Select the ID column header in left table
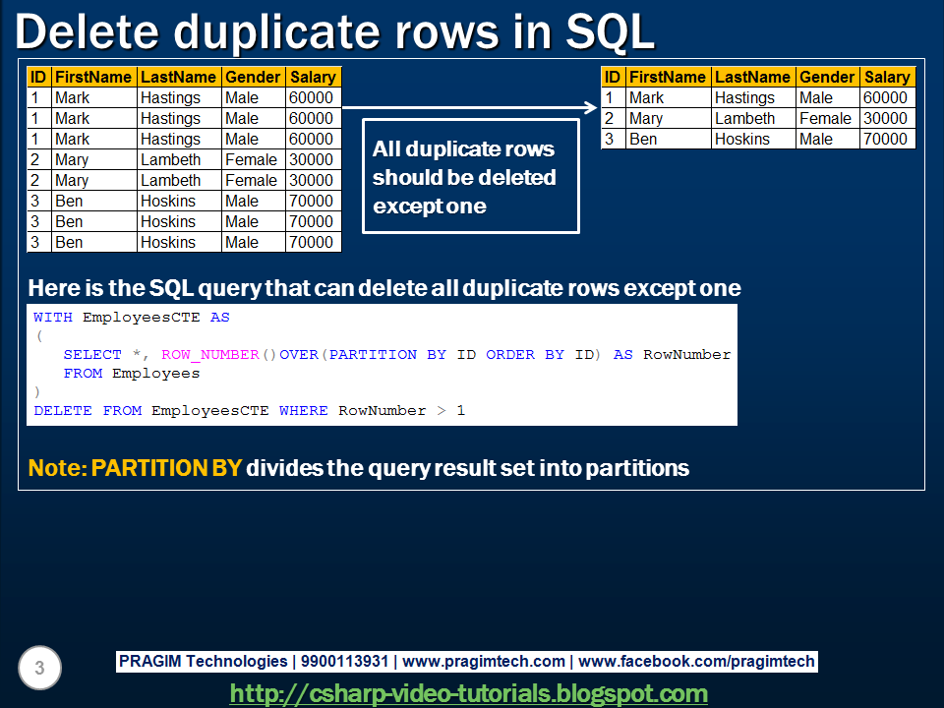Viewport: 944px width, 708px height. (37, 77)
